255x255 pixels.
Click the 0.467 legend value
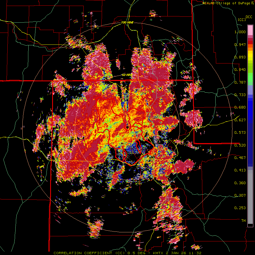tap(240, 158)
